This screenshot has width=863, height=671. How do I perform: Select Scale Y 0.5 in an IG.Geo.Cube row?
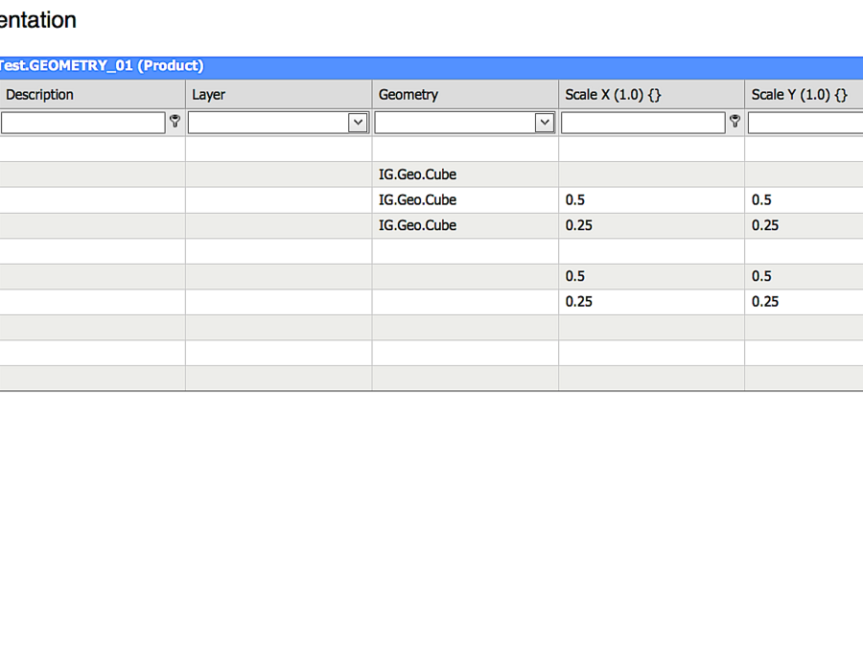[805, 199]
